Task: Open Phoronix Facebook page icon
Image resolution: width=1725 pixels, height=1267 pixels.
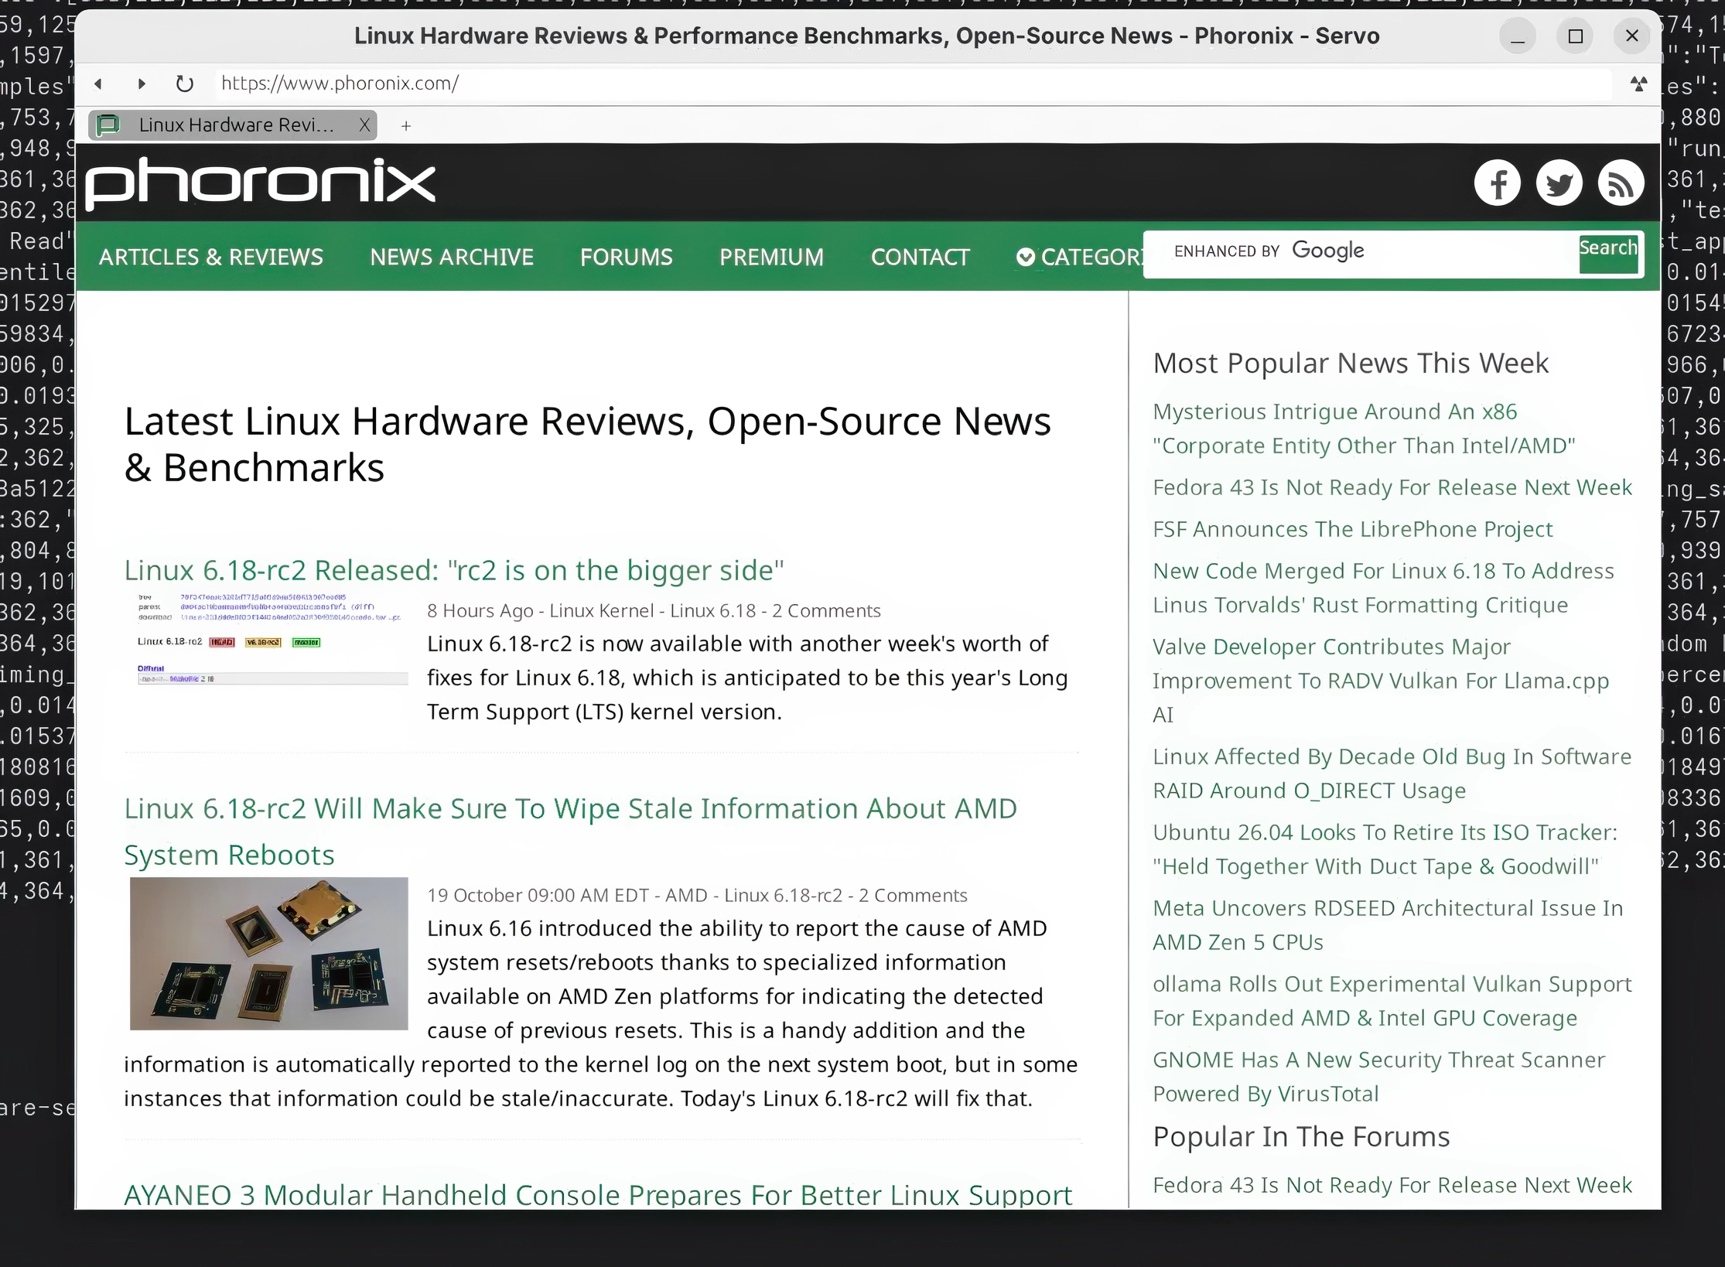Action: (1497, 183)
